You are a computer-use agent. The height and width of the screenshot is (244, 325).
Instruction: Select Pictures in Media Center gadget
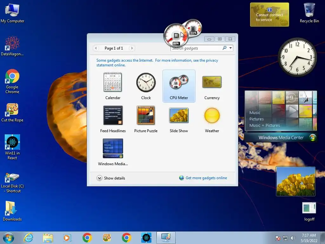click(x=256, y=119)
